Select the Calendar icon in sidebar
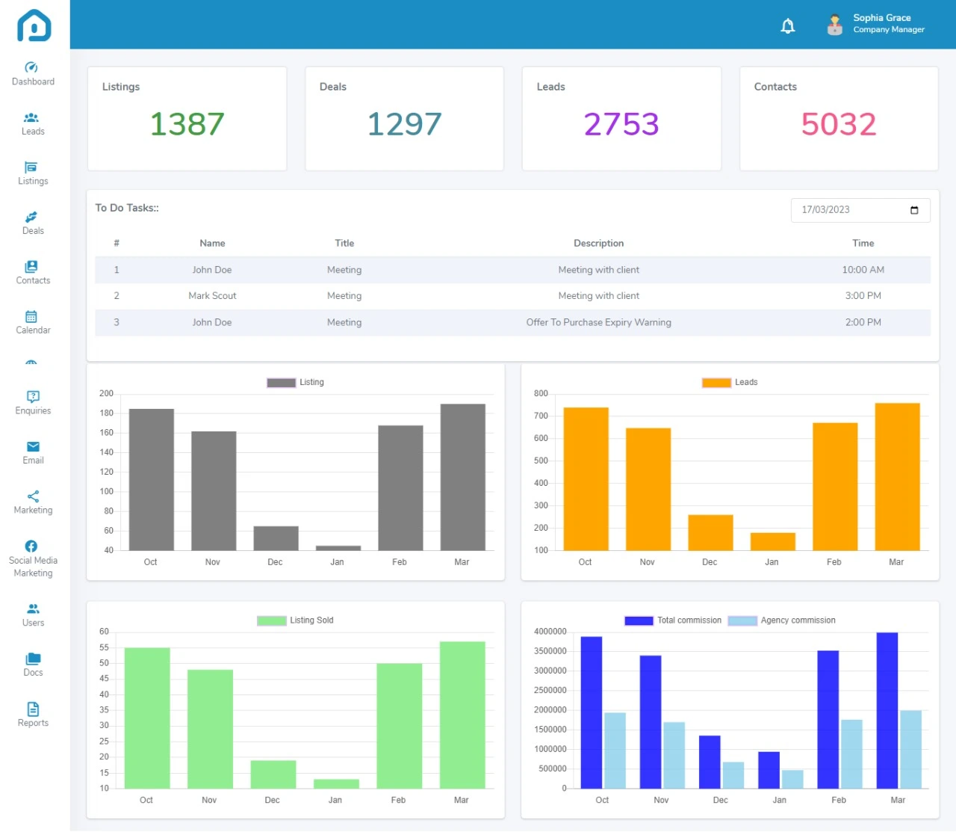The image size is (956, 838). click(x=31, y=316)
